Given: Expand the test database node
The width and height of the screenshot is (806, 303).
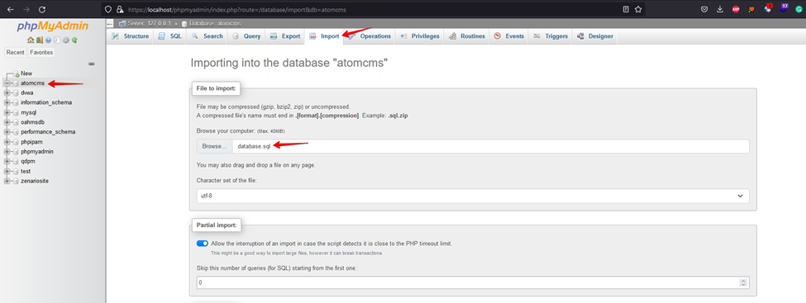Looking at the screenshot, I should pyautogui.click(x=7, y=172).
